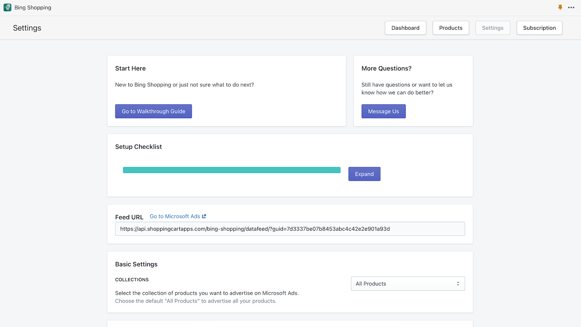This screenshot has height=327, width=581.
Task: Click the More Questions? heading
Action: pyautogui.click(x=386, y=68)
